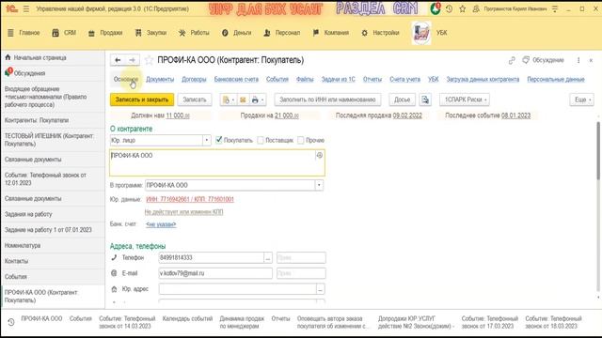602x338 pixels.
Task: Open the bank account не указан link
Action: tap(161, 224)
